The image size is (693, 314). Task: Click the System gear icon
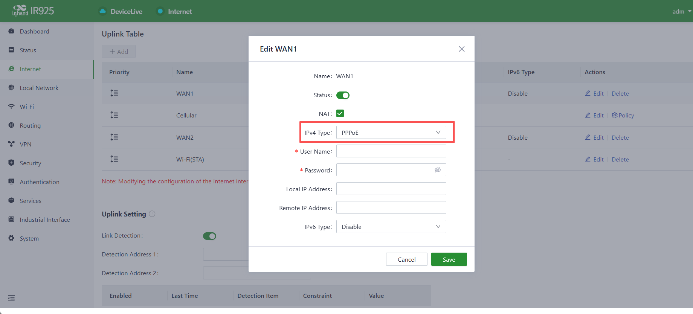point(11,238)
